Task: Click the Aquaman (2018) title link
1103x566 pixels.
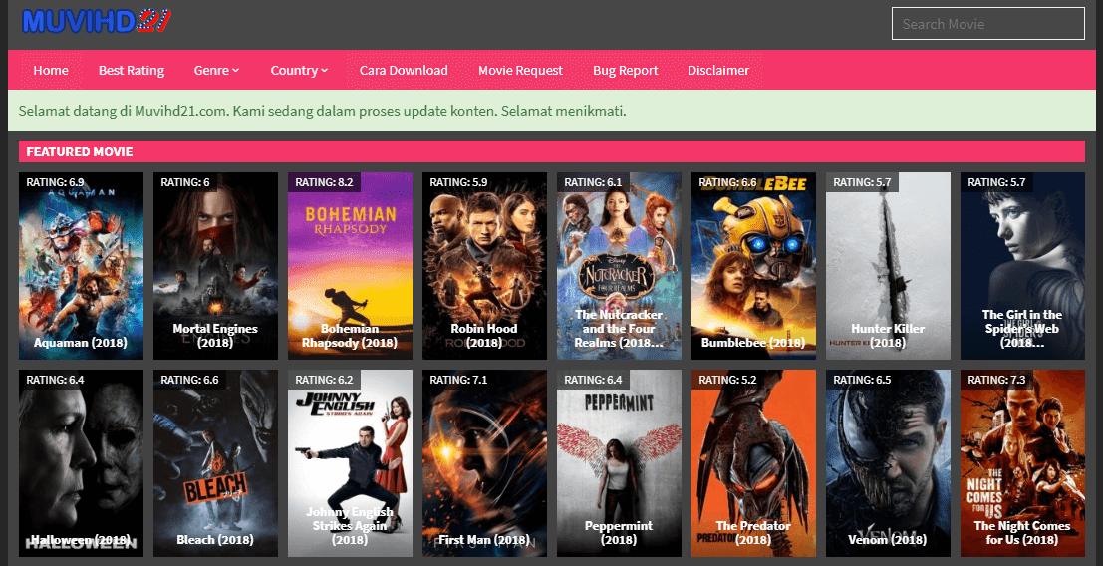Action: pos(80,343)
